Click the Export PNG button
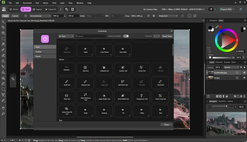The width and height of the screenshot is (247, 142). (x=226, y=9)
